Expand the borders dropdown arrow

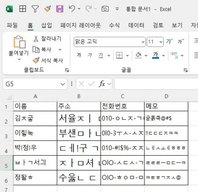pyautogui.click(x=127, y=55)
